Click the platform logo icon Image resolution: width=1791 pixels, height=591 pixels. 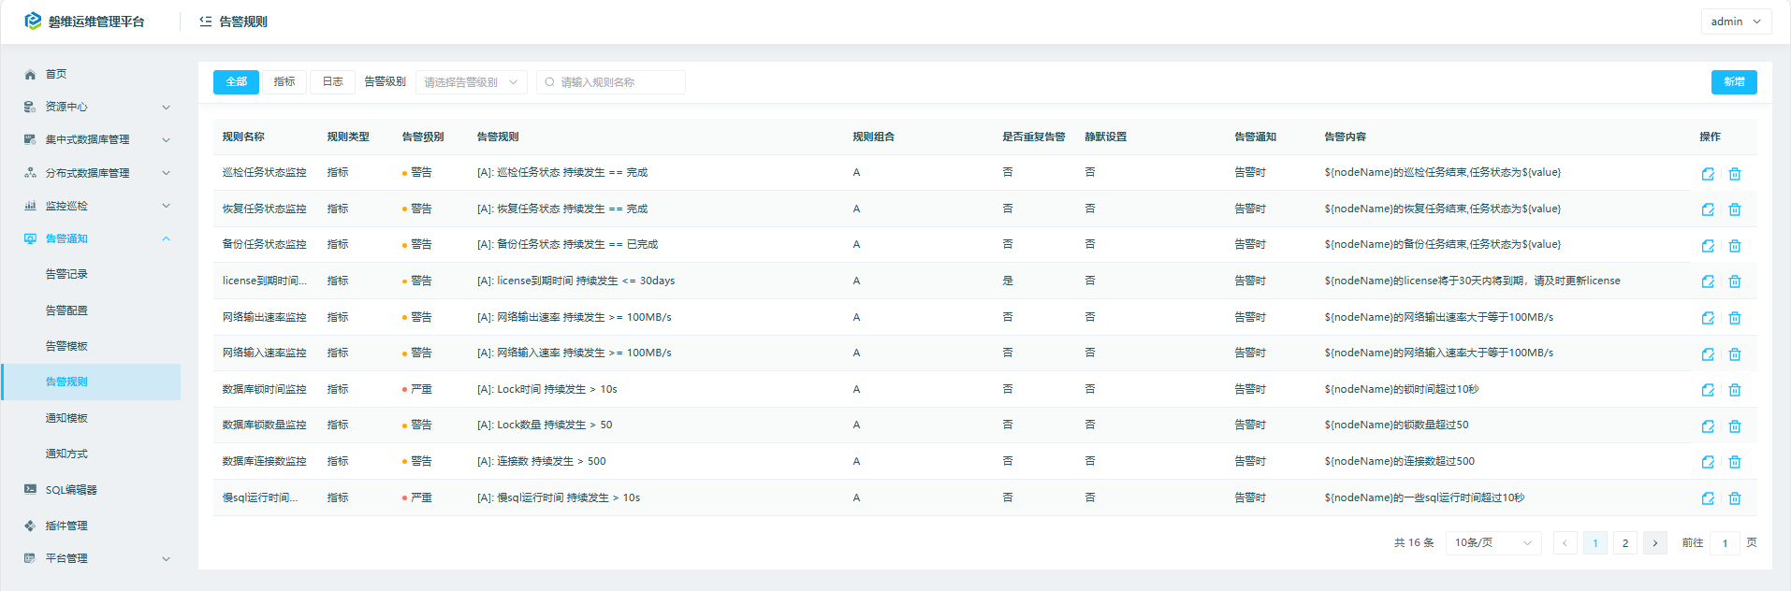click(33, 21)
